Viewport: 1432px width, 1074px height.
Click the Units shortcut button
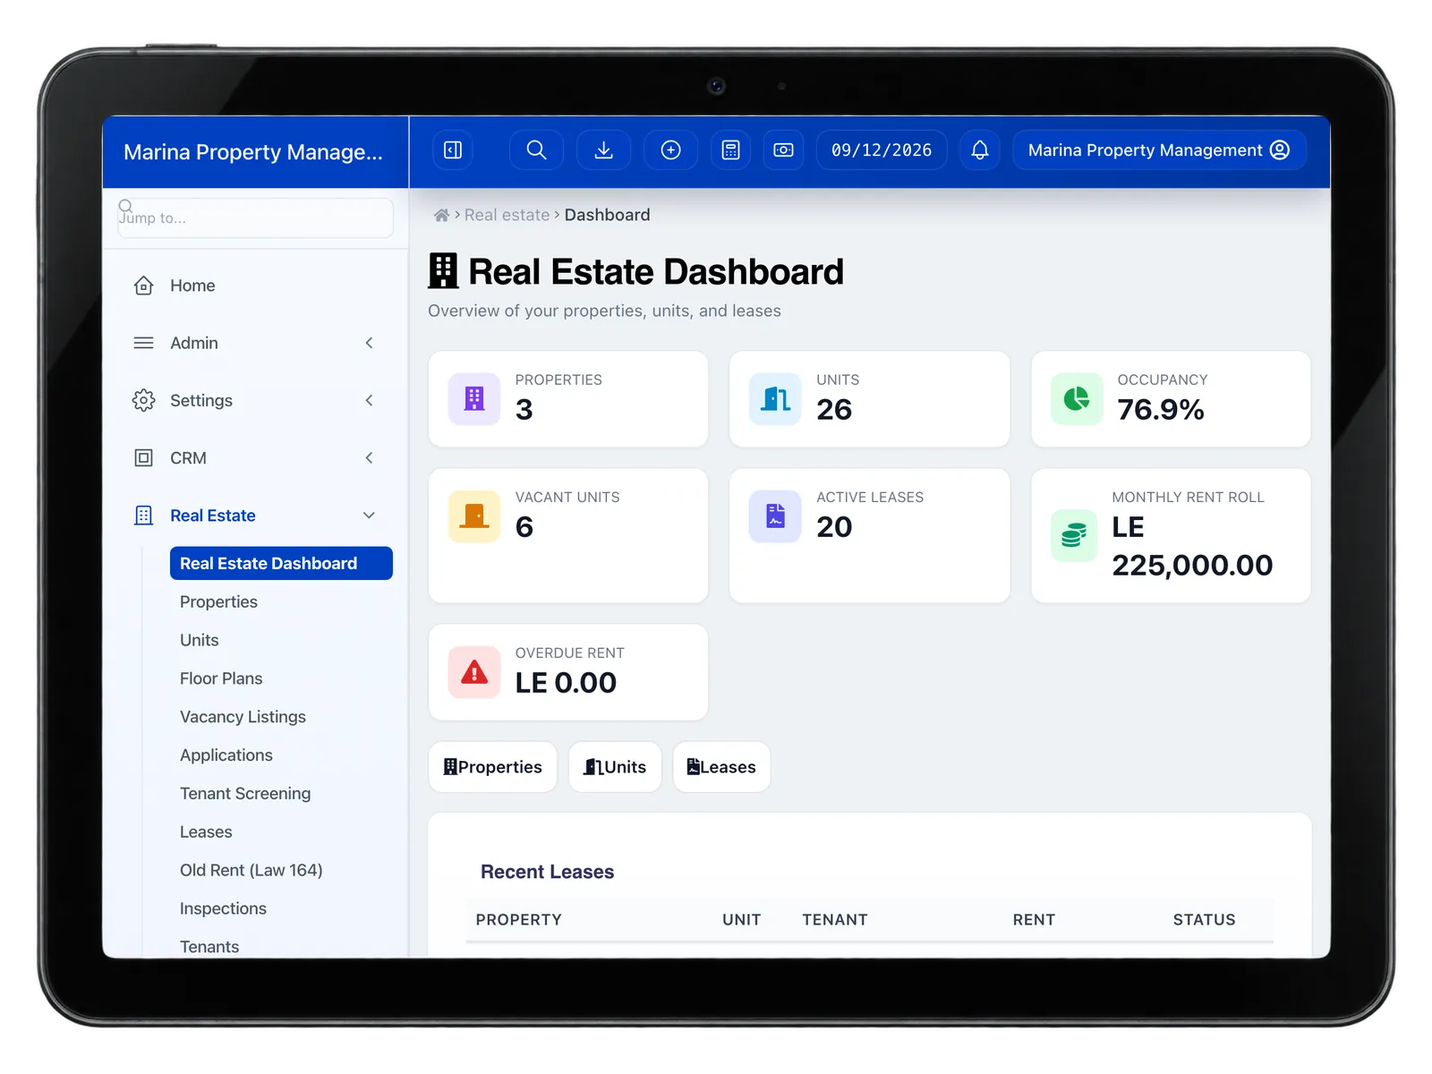pos(615,767)
